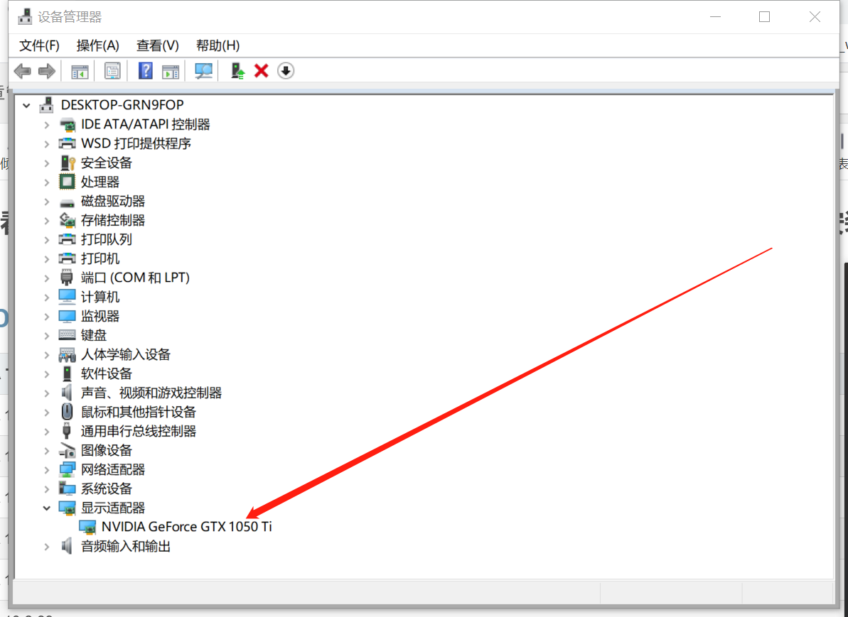Click the Forward arrow toolbar icon

pyautogui.click(x=47, y=71)
